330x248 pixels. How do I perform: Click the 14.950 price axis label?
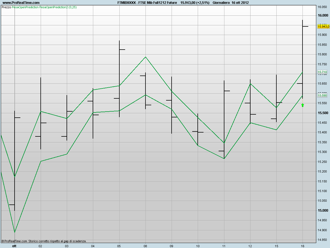coord(322,220)
